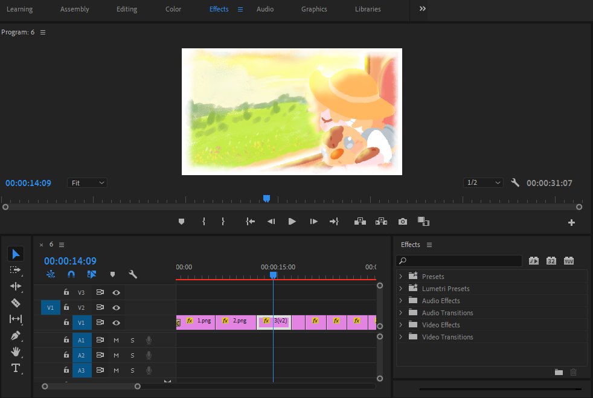
Task: Switch to the Learning workspace
Action: coord(20,9)
